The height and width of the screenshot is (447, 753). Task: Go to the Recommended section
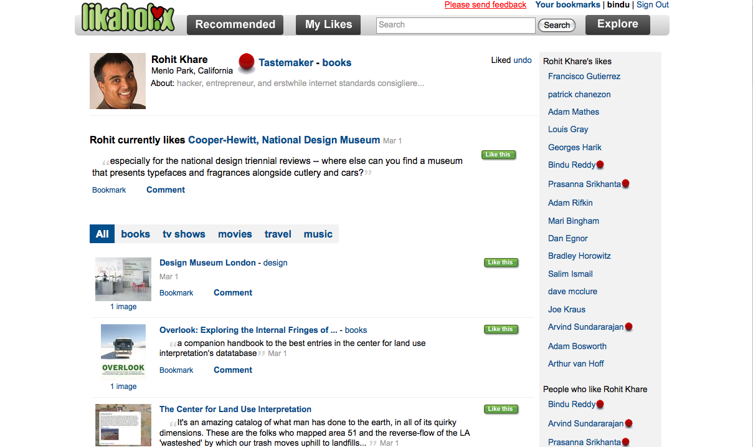[235, 25]
